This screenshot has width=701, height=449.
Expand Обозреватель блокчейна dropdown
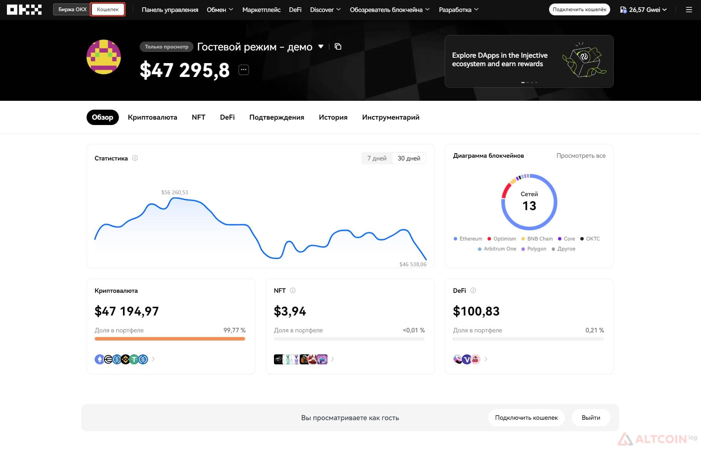[390, 10]
